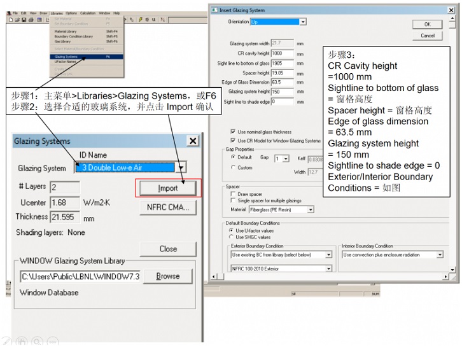The image size is (462, 350).
Task: Click the NFRC CMA... button
Action: tap(168, 207)
